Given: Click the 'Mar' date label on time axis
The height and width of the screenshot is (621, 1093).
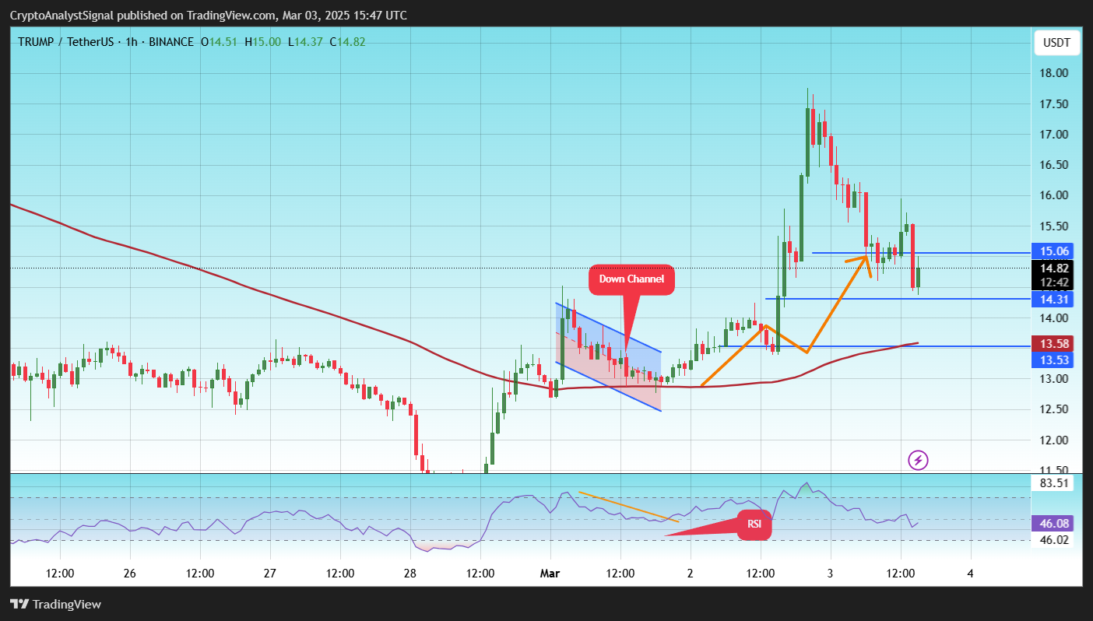Looking at the screenshot, I should click(550, 574).
